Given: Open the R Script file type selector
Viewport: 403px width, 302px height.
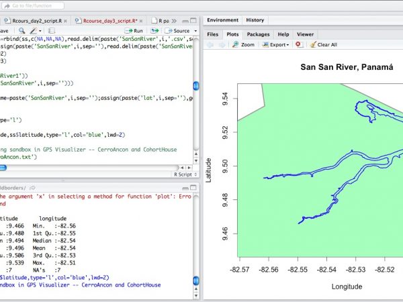Looking at the screenshot, I should point(183,173).
